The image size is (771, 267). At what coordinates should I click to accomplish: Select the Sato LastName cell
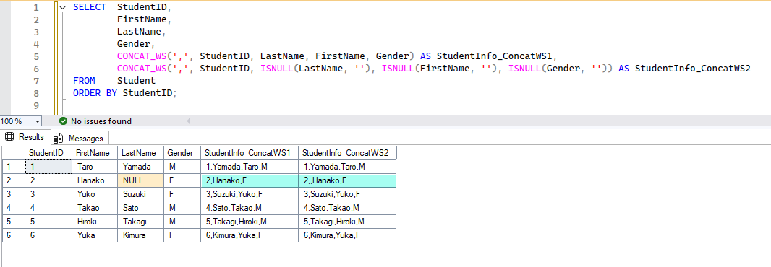click(x=140, y=208)
